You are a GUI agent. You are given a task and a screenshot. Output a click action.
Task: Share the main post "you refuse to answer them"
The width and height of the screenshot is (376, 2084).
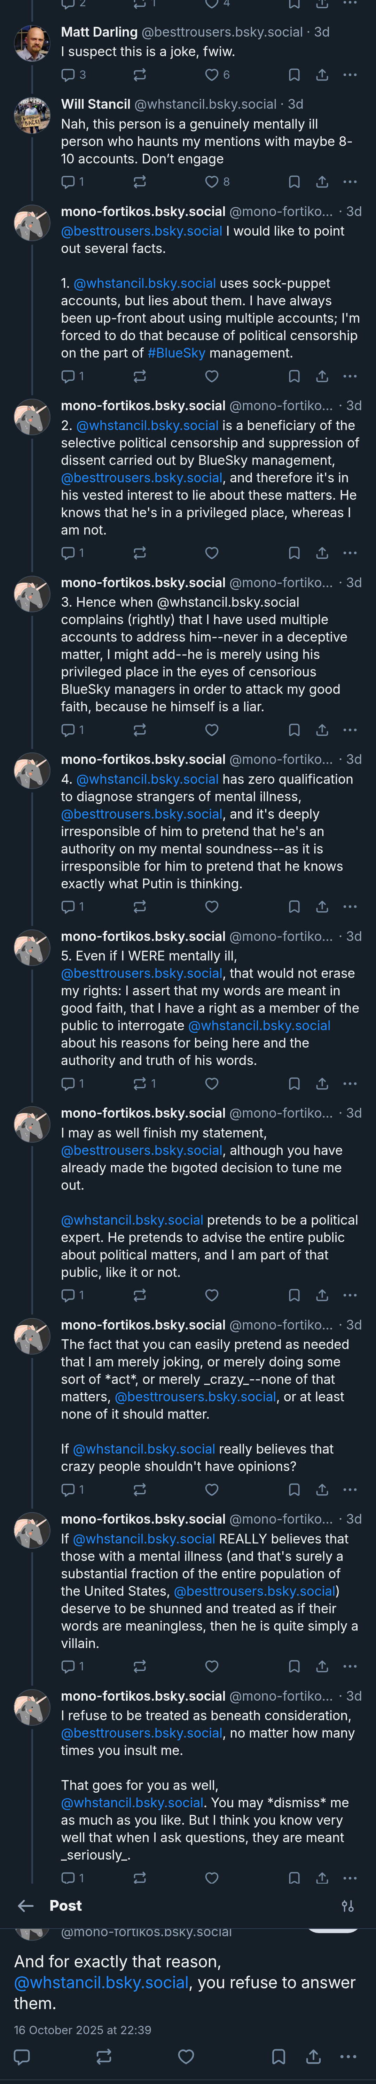point(314,2056)
